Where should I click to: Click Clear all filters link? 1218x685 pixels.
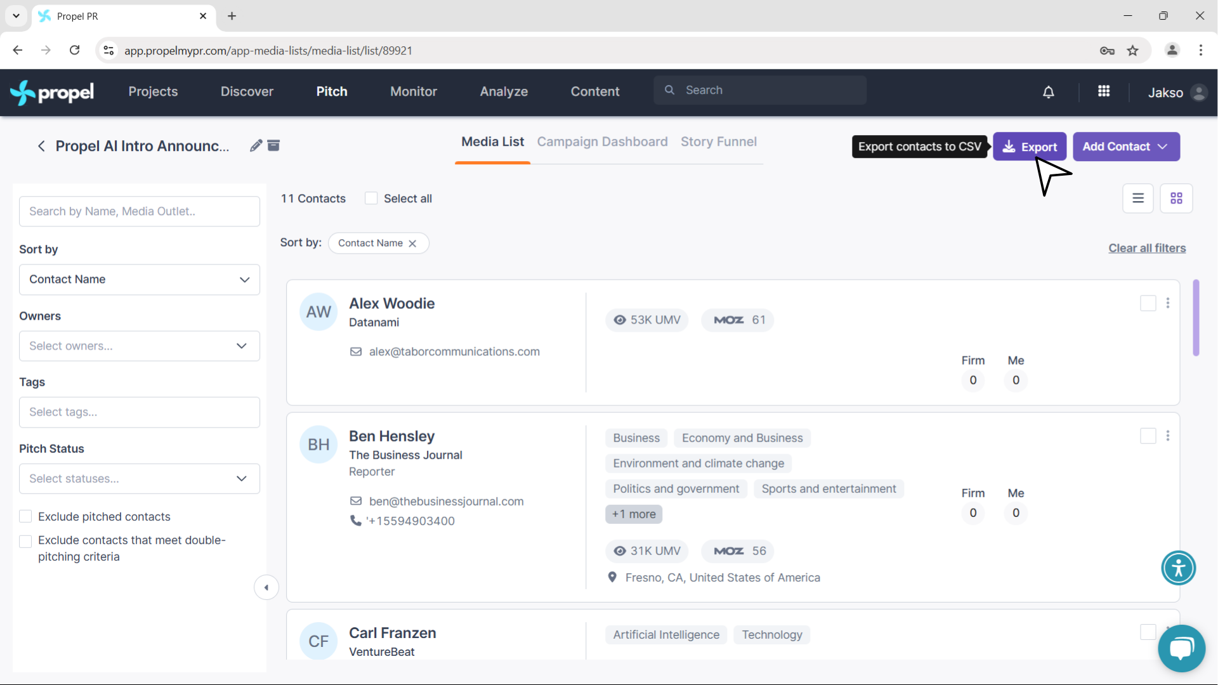tap(1147, 249)
